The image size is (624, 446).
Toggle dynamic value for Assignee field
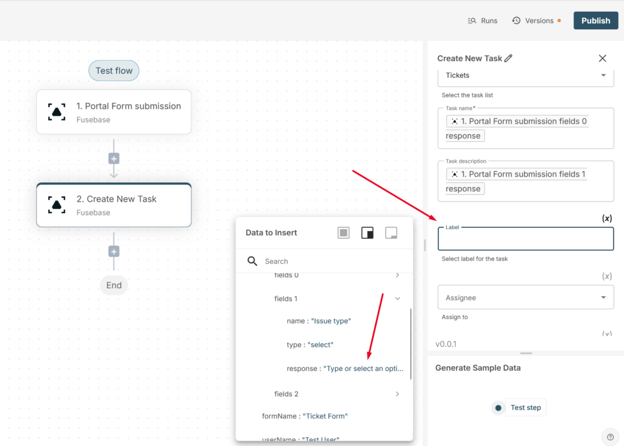pos(607,276)
